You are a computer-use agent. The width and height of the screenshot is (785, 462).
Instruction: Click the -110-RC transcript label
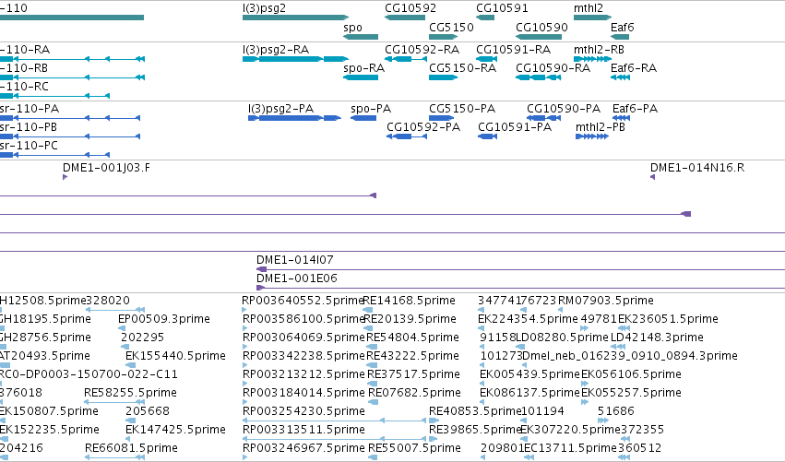(x=24, y=87)
